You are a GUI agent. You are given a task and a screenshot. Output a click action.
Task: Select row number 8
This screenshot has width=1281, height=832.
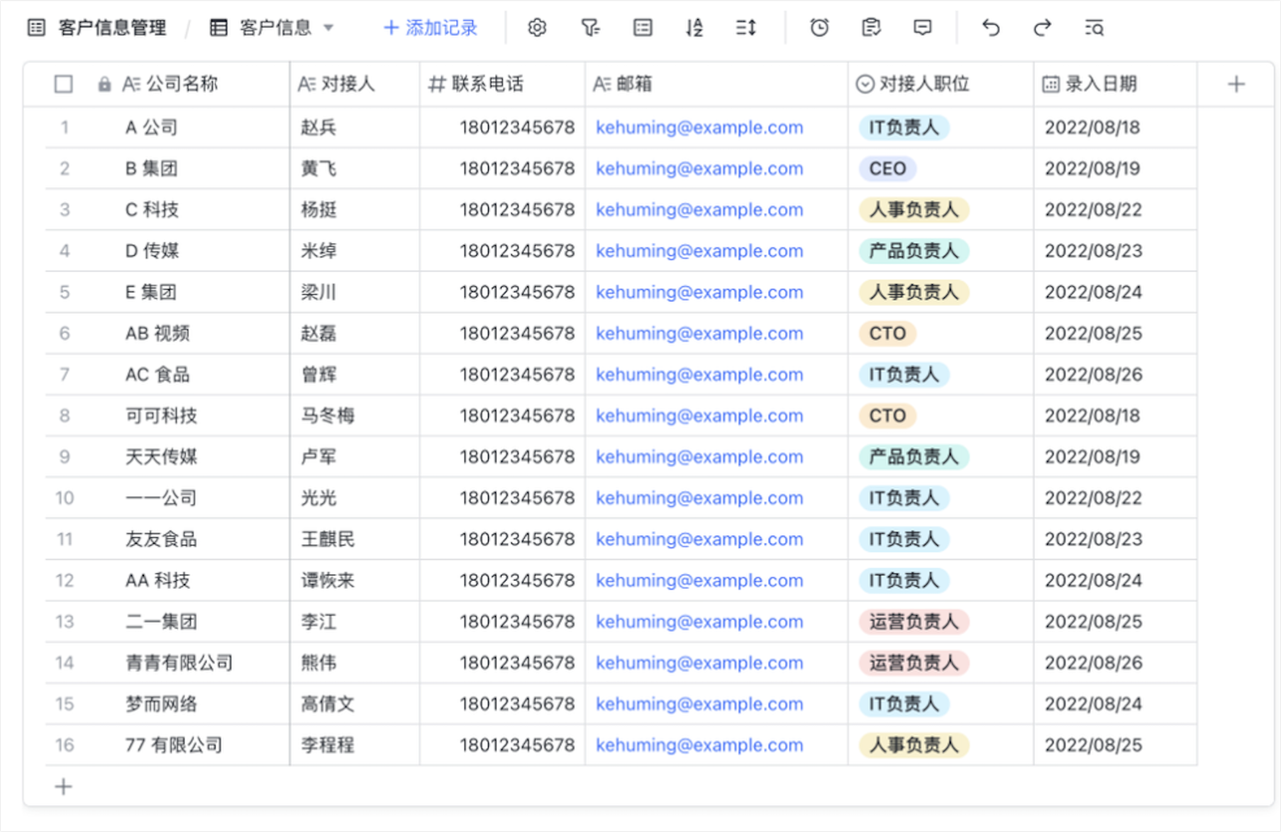(x=65, y=416)
